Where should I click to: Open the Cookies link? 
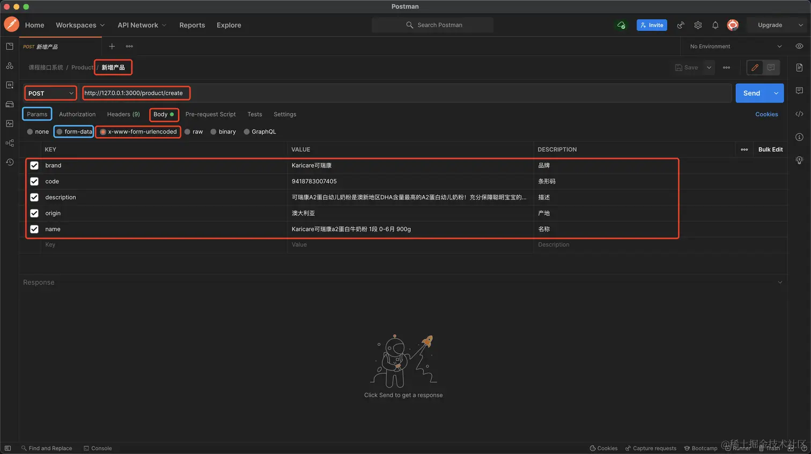coord(766,114)
